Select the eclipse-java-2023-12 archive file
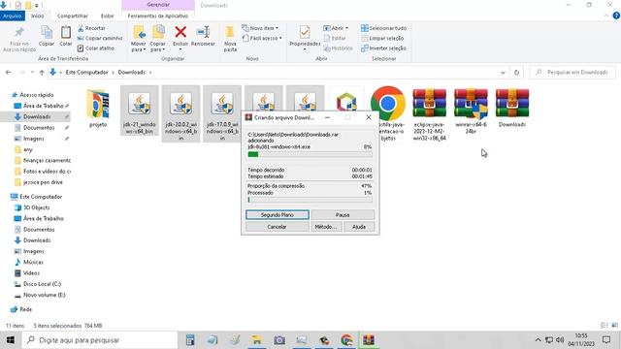The width and height of the screenshot is (621, 349). click(429, 114)
